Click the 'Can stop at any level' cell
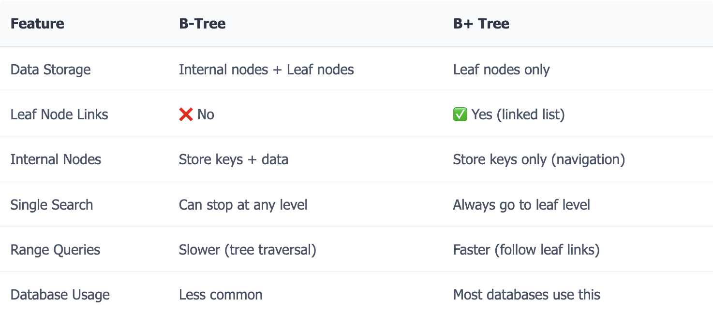 [243, 205]
